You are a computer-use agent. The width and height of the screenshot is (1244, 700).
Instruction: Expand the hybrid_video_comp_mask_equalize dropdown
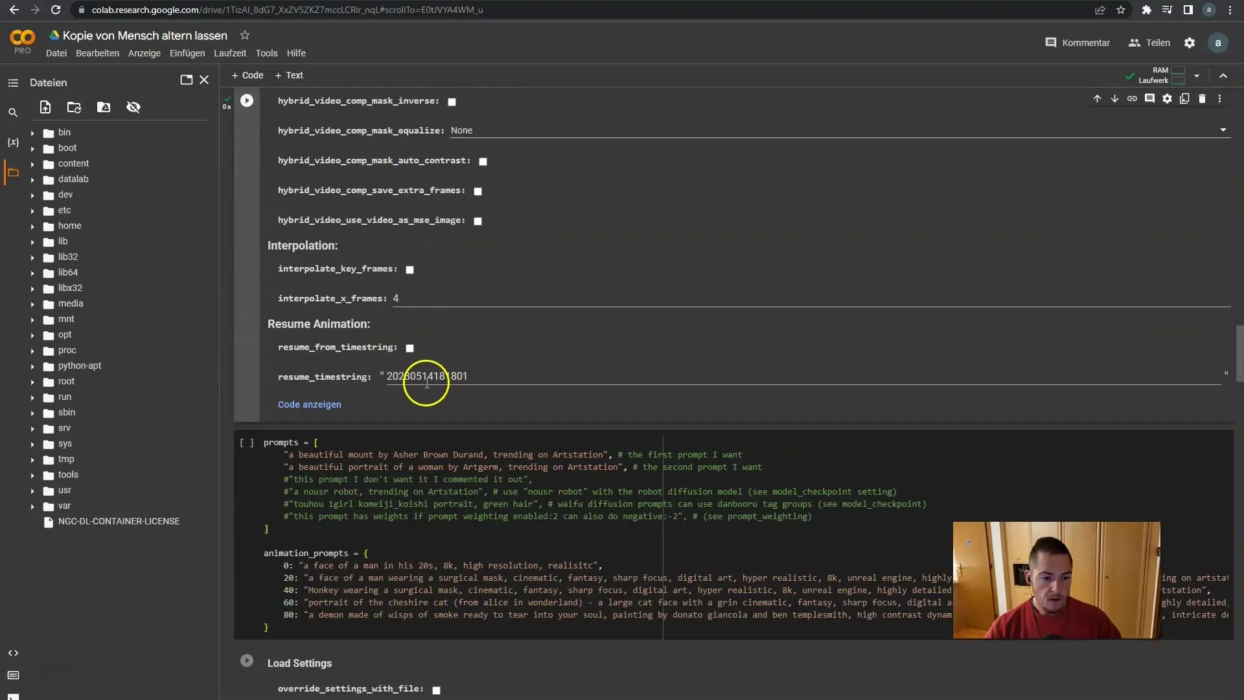pos(1222,130)
